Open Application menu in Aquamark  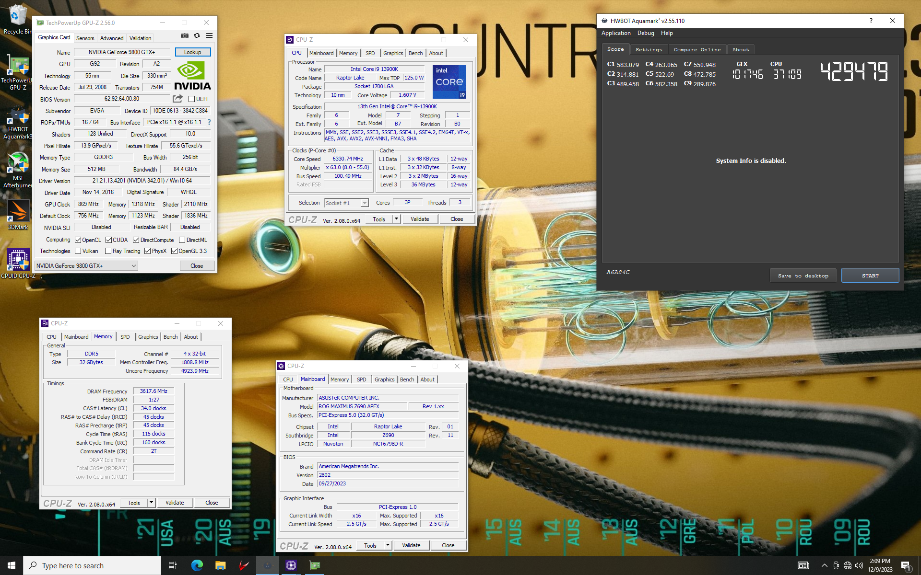616,33
